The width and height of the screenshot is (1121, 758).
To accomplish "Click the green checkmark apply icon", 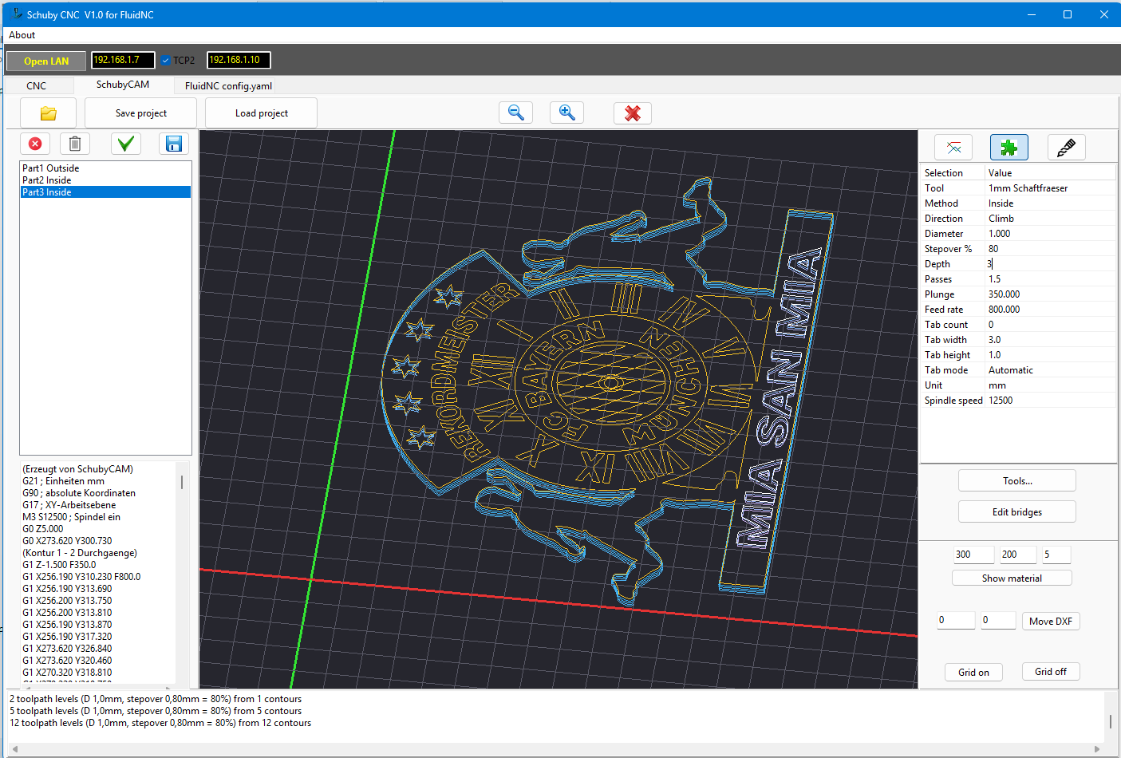I will 125,144.
